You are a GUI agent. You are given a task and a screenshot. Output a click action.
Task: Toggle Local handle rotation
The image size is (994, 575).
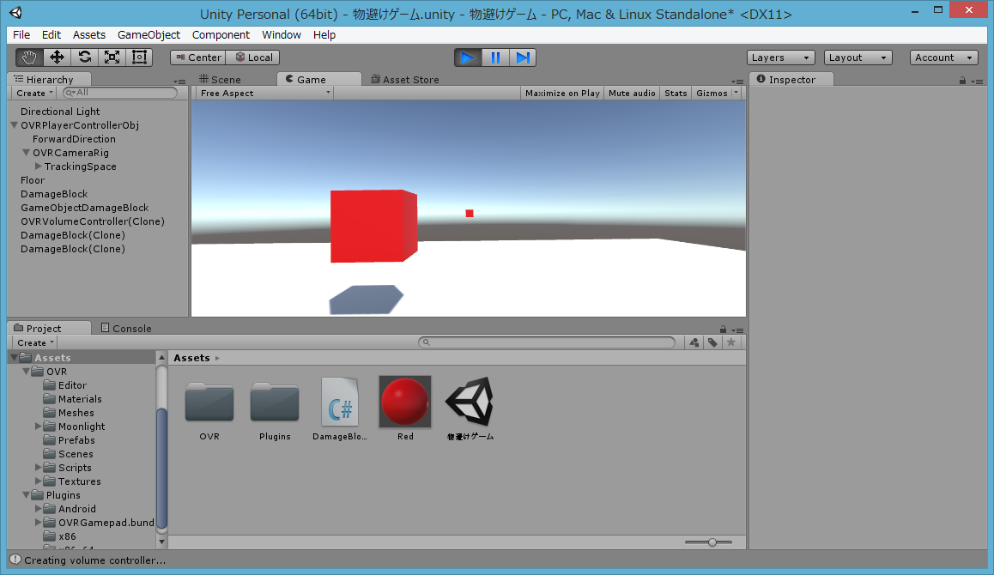(253, 57)
